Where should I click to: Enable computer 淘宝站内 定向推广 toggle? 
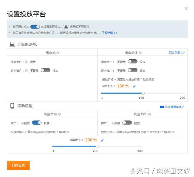[45, 70]
